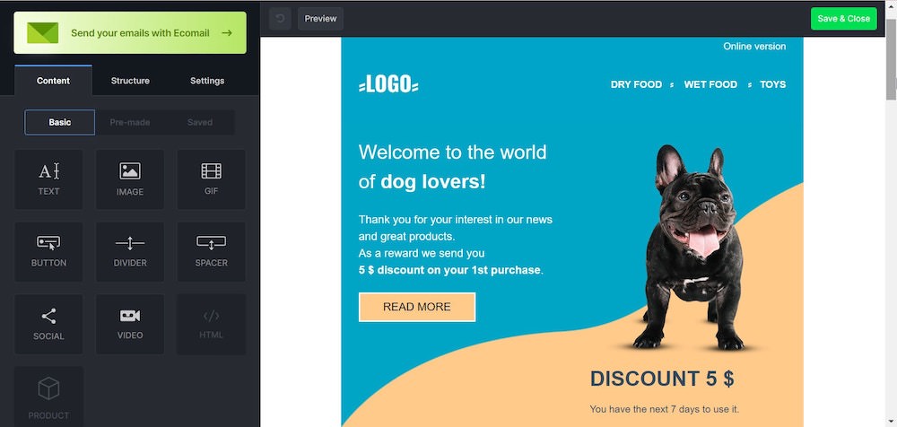Open the email Preview
This screenshot has width=897, height=427.
coord(320,18)
